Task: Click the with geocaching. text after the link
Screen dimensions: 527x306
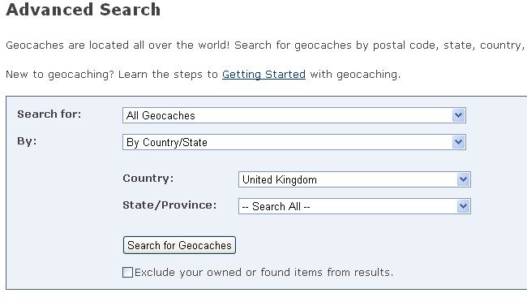Action: 355,75
